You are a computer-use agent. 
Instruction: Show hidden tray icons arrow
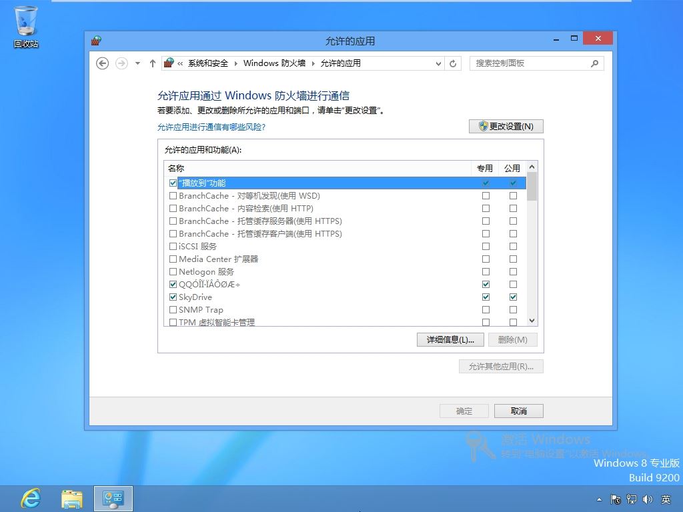click(600, 499)
